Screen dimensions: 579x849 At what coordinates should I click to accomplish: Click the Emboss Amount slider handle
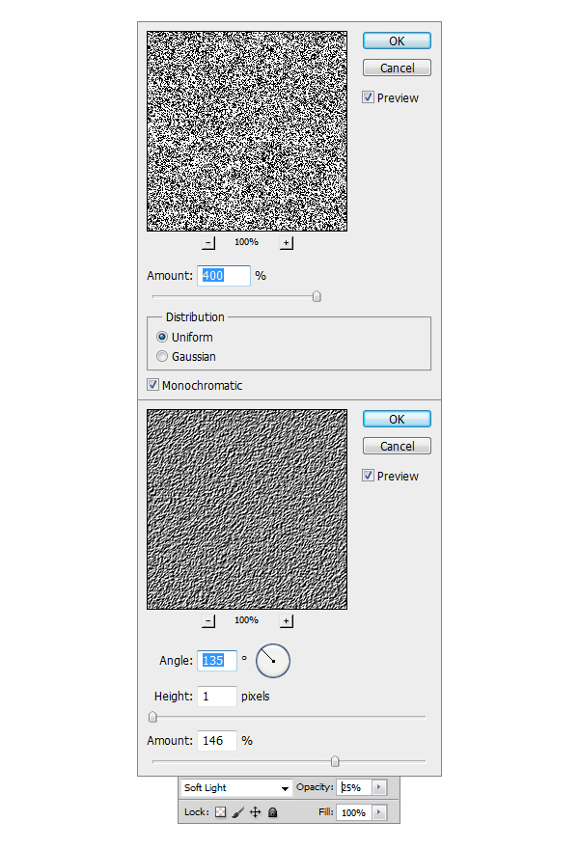335,761
